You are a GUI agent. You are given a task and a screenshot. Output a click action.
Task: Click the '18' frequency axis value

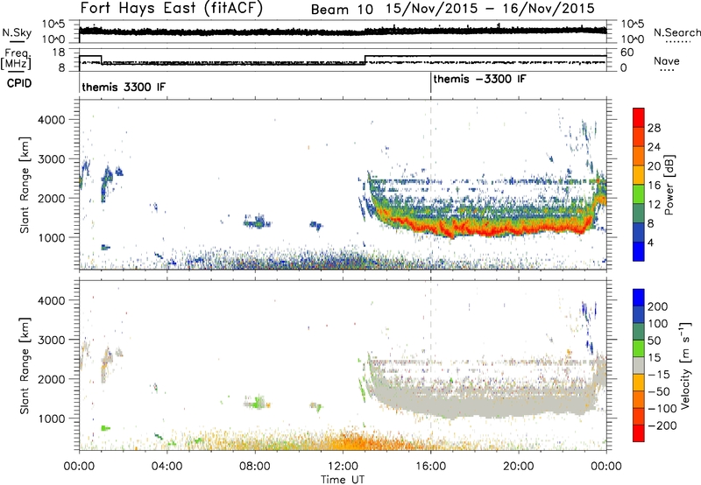59,53
